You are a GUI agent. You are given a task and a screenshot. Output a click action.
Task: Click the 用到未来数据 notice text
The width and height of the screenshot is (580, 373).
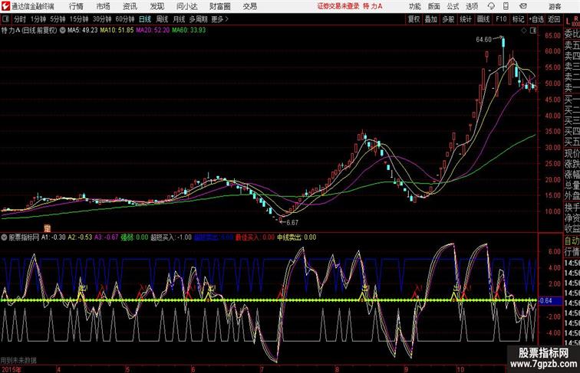pyautogui.click(x=18, y=360)
